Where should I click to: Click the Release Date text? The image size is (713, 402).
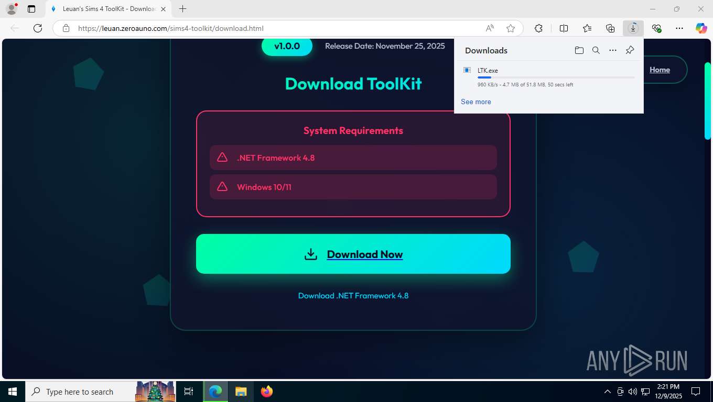pyautogui.click(x=385, y=46)
